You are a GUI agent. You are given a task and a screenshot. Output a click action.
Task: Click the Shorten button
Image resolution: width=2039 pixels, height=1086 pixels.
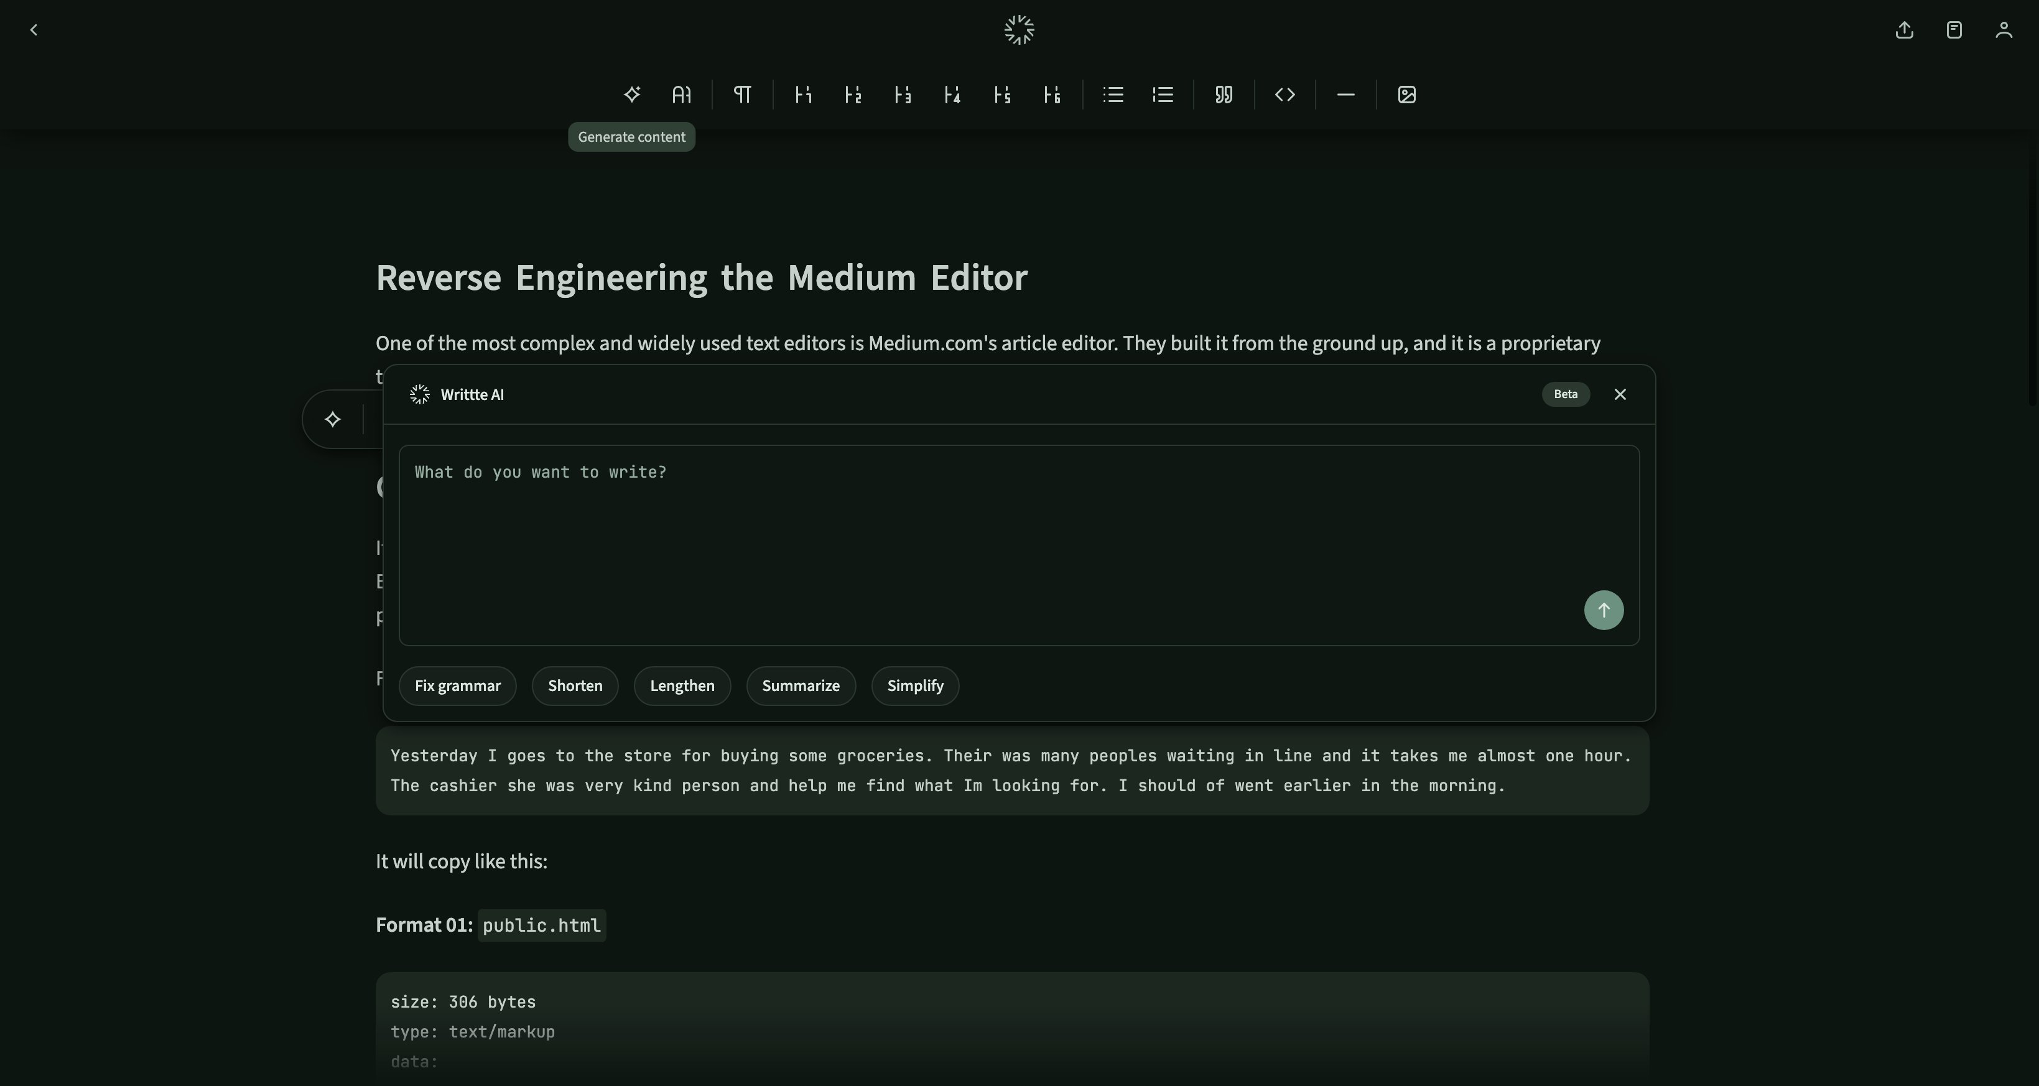[x=575, y=685]
